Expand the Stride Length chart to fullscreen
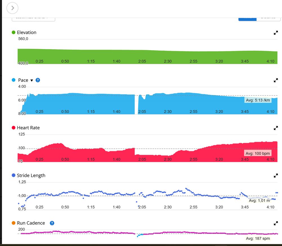This screenshot has height=246, width=282. click(276, 175)
